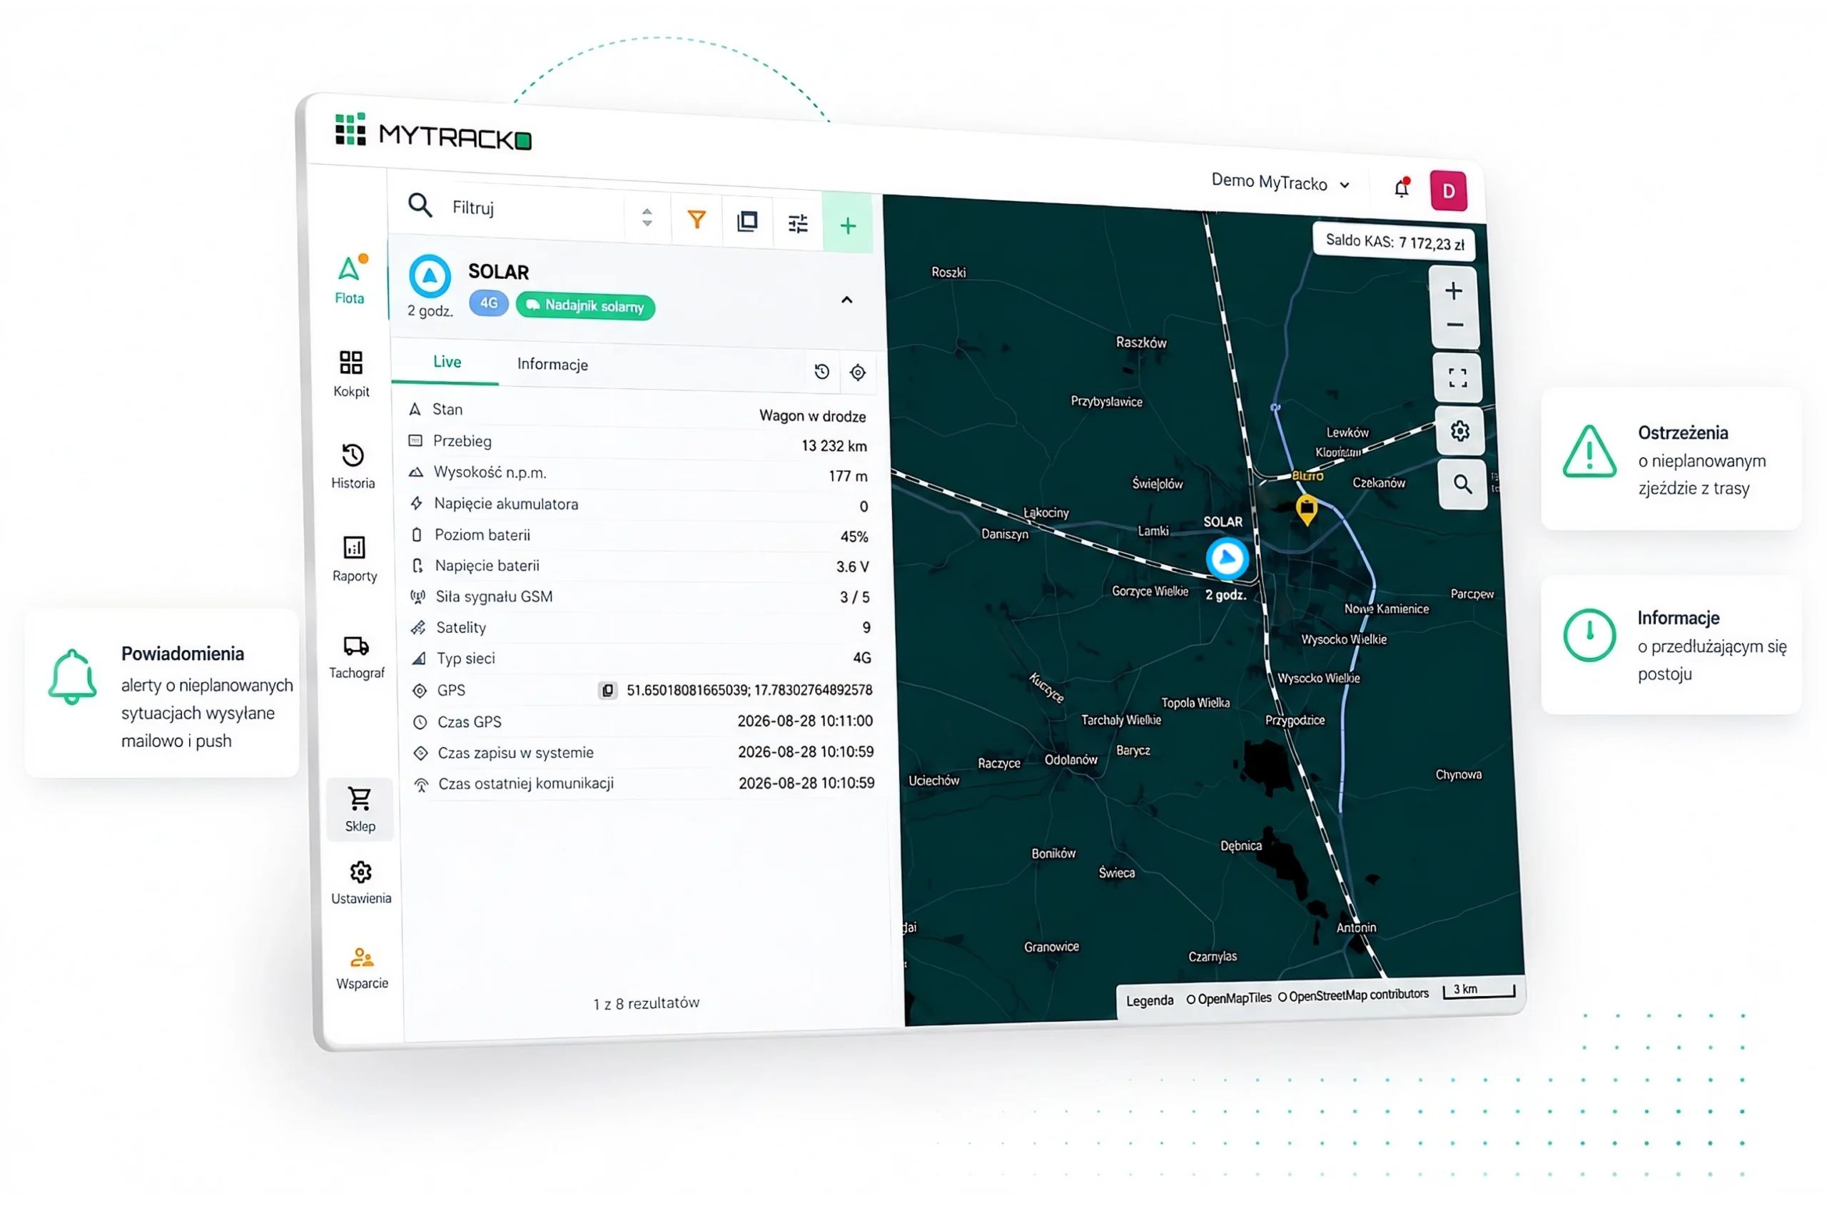Open Wsparcie support
Image resolution: width=1827 pixels, height=1218 pixels.
click(x=362, y=968)
